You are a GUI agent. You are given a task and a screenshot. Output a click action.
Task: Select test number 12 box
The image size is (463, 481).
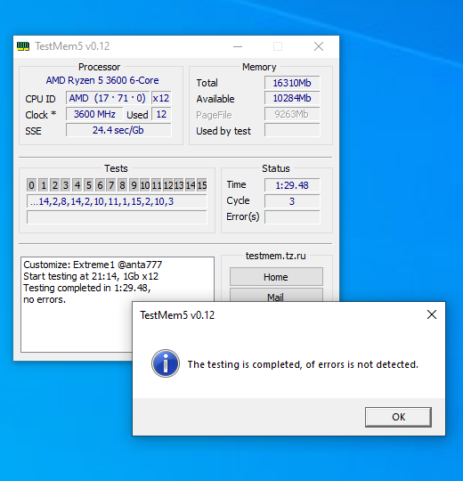[168, 185]
